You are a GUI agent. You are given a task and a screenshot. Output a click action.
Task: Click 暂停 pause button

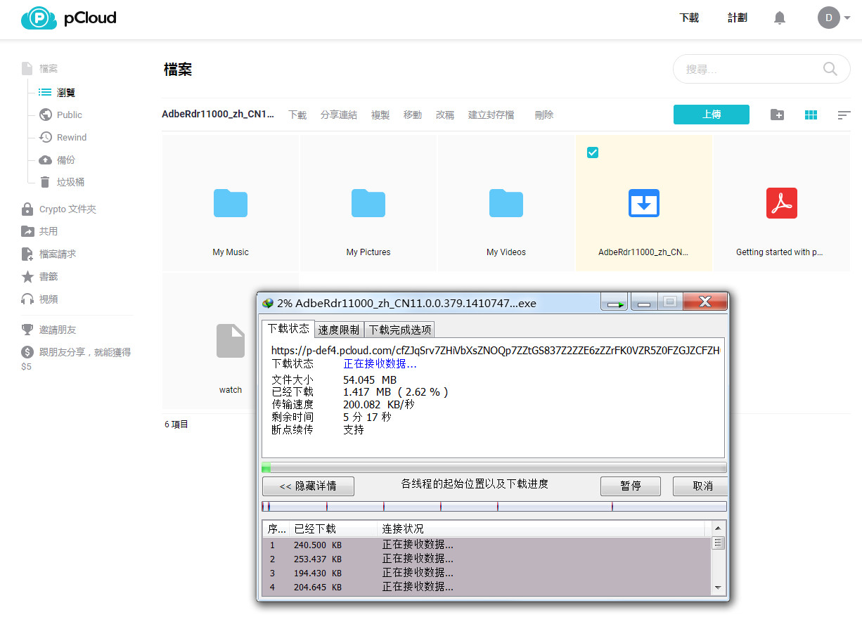tap(631, 486)
